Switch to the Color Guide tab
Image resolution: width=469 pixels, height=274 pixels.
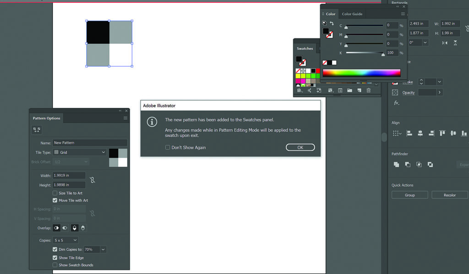pyautogui.click(x=352, y=14)
